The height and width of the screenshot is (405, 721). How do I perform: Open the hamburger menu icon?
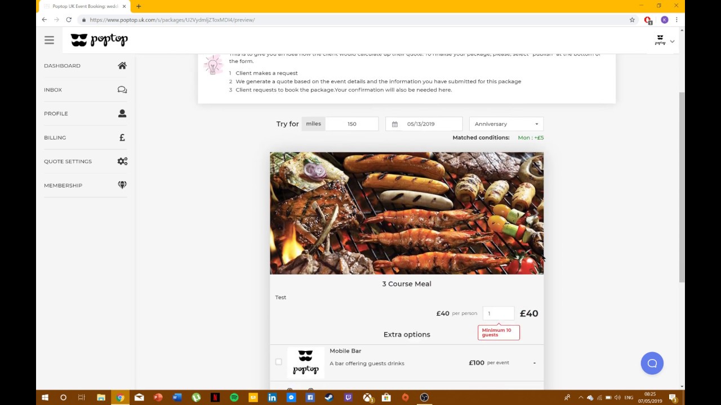pyautogui.click(x=49, y=40)
